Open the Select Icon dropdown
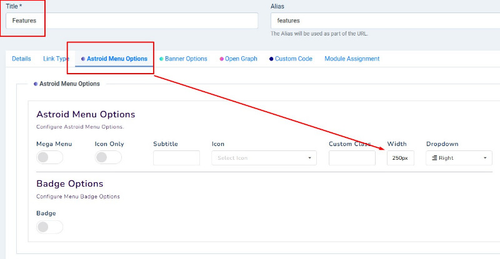 pos(264,158)
